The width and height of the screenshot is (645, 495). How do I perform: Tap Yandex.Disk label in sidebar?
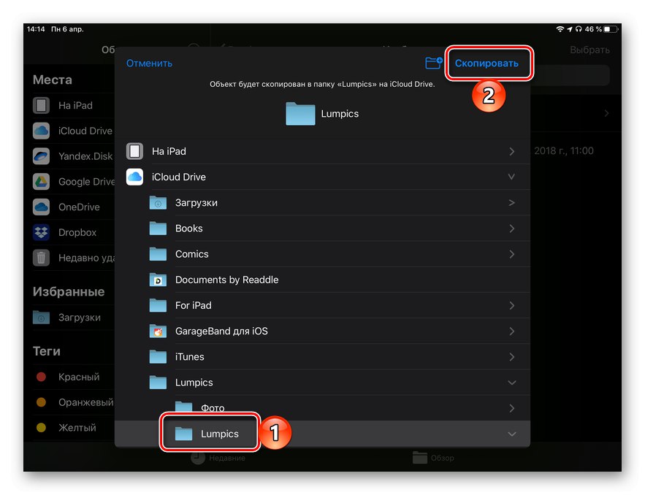[x=85, y=156]
